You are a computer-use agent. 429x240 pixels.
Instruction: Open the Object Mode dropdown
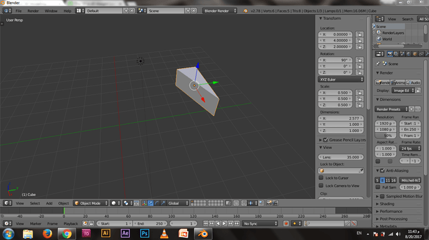coord(91,203)
